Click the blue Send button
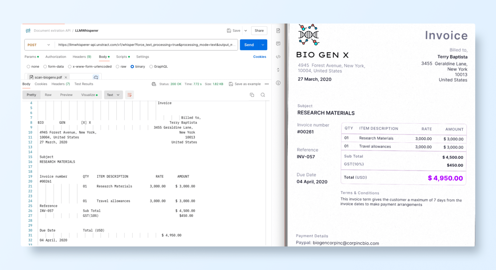This screenshot has height=270, width=496. tap(249, 45)
